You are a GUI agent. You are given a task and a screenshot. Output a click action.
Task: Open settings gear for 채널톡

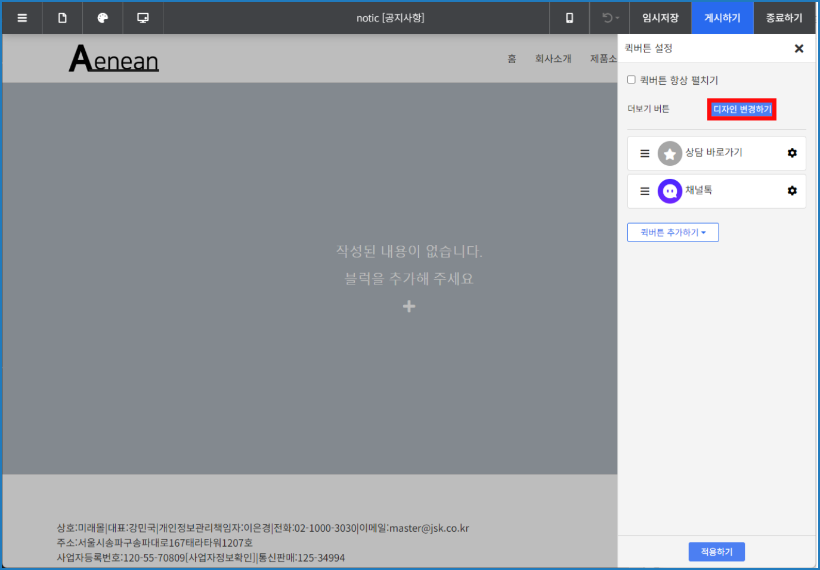point(791,191)
